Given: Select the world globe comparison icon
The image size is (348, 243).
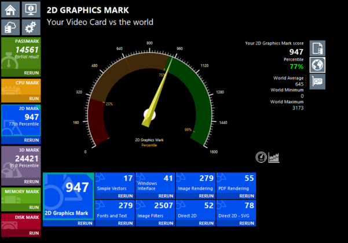Looking at the screenshot, I should coord(317,65).
